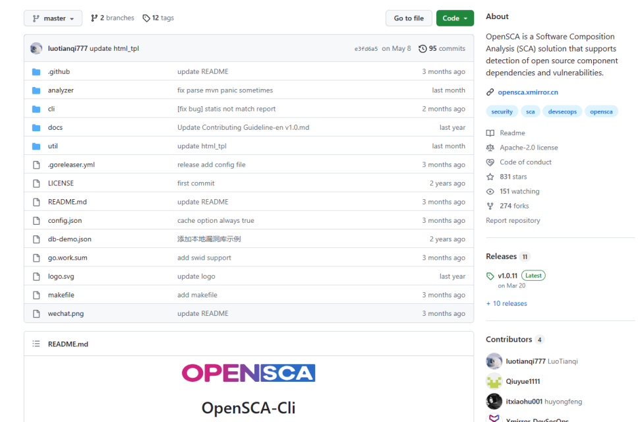Image resolution: width=638 pixels, height=422 pixels.
Task: Select the sca topic tag
Action: (x=530, y=111)
